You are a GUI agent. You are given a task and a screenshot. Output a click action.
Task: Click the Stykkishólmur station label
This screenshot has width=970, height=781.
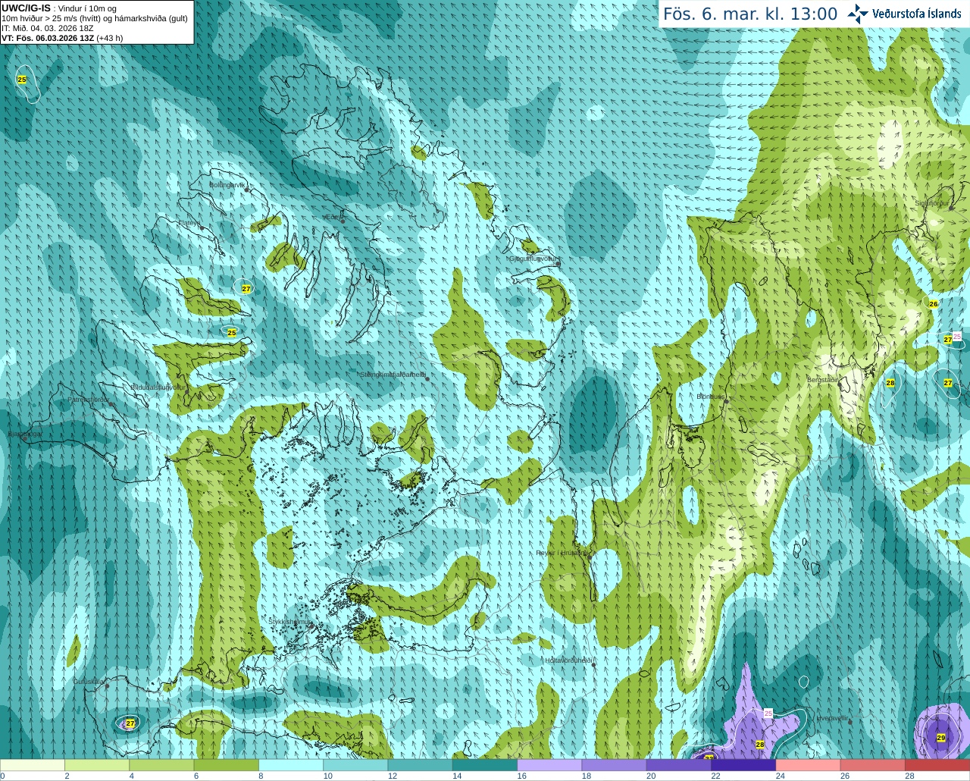(x=290, y=621)
